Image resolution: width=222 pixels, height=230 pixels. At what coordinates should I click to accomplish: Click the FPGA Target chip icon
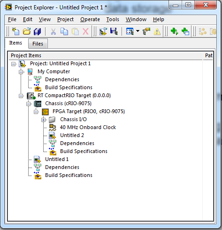[46, 112]
